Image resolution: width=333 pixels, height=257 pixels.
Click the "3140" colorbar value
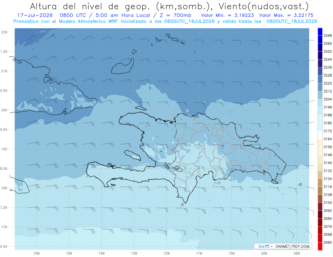click(328, 163)
